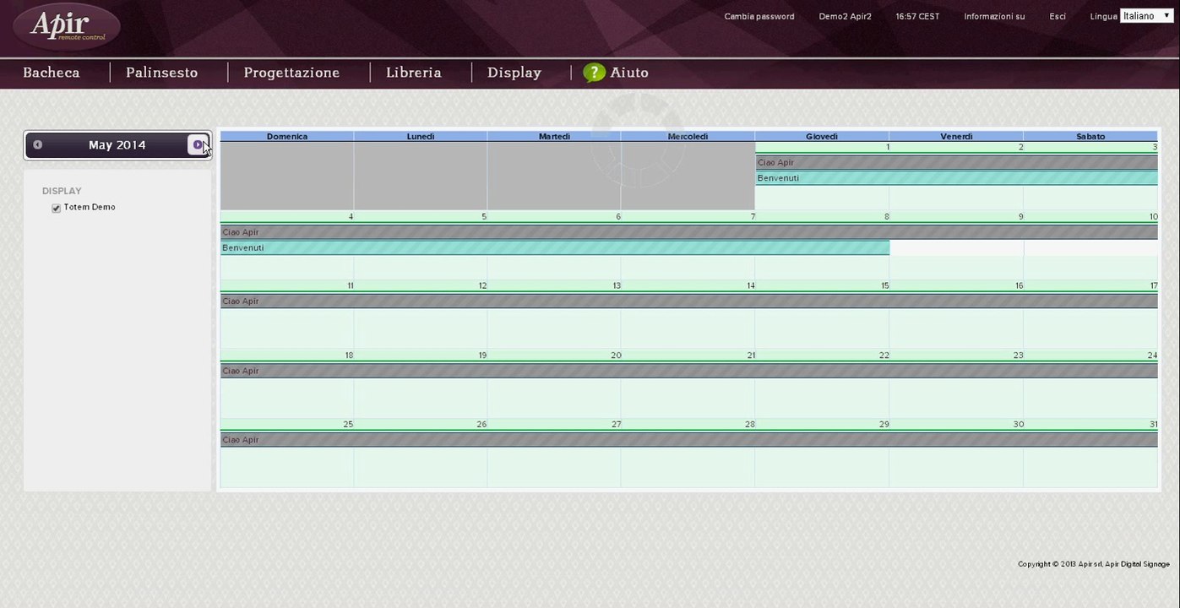This screenshot has height=608, width=1180.
Task: Open the Libreria menu
Action: [x=414, y=73]
